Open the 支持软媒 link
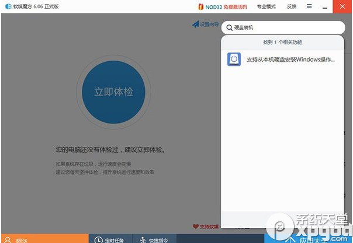 209,227
